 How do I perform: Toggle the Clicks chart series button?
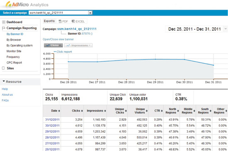tap(53, 45)
